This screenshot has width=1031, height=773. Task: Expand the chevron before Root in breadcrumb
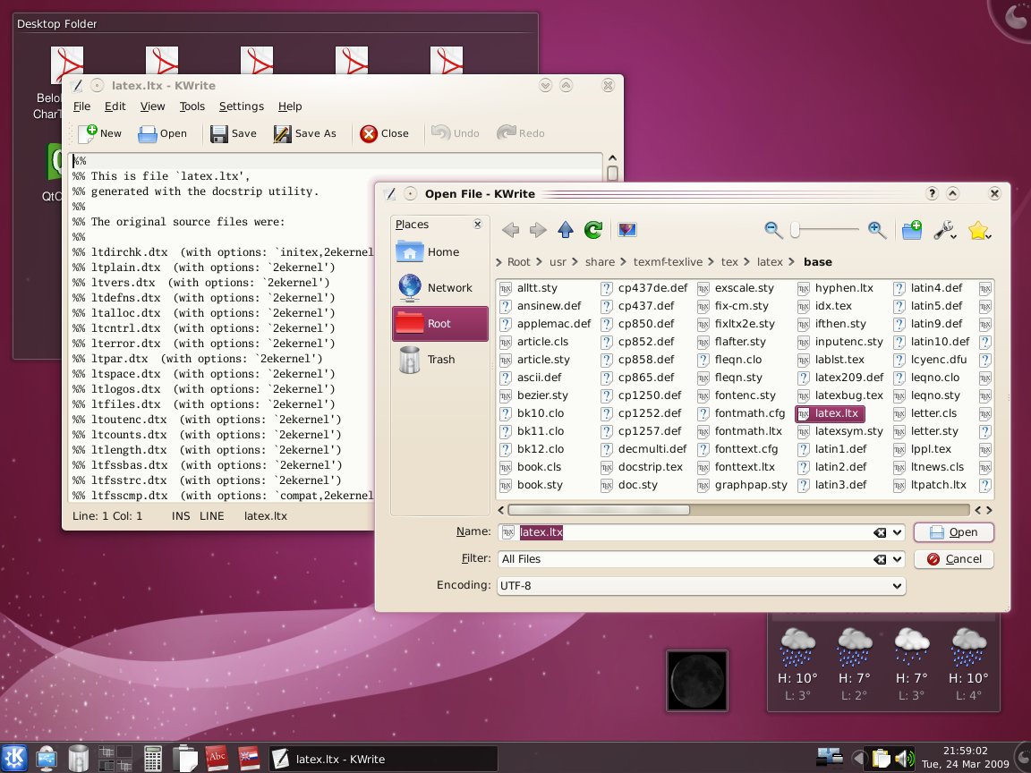pyautogui.click(x=499, y=262)
